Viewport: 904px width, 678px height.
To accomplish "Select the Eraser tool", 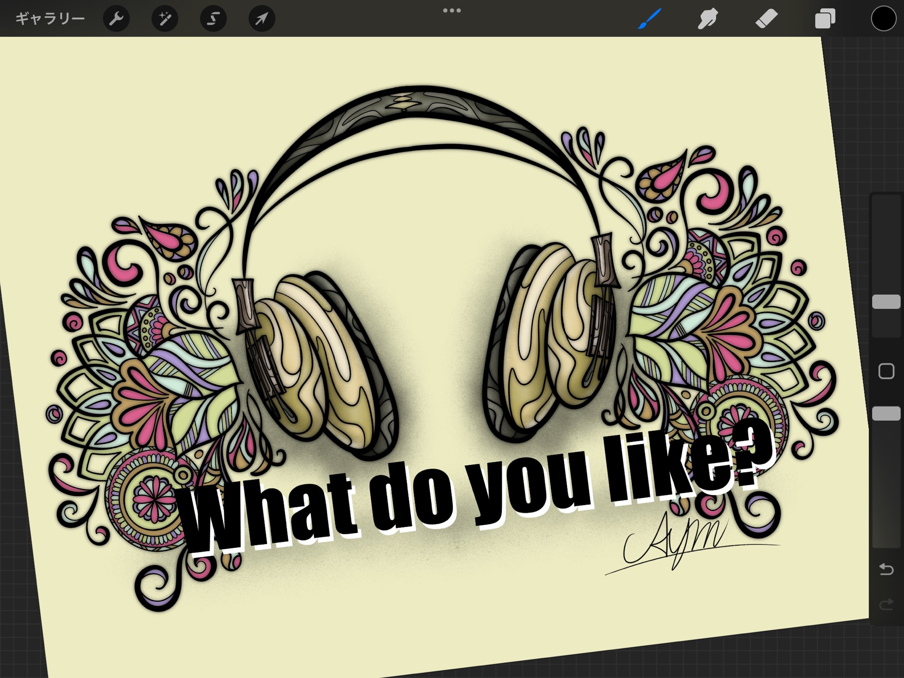I will tap(766, 19).
